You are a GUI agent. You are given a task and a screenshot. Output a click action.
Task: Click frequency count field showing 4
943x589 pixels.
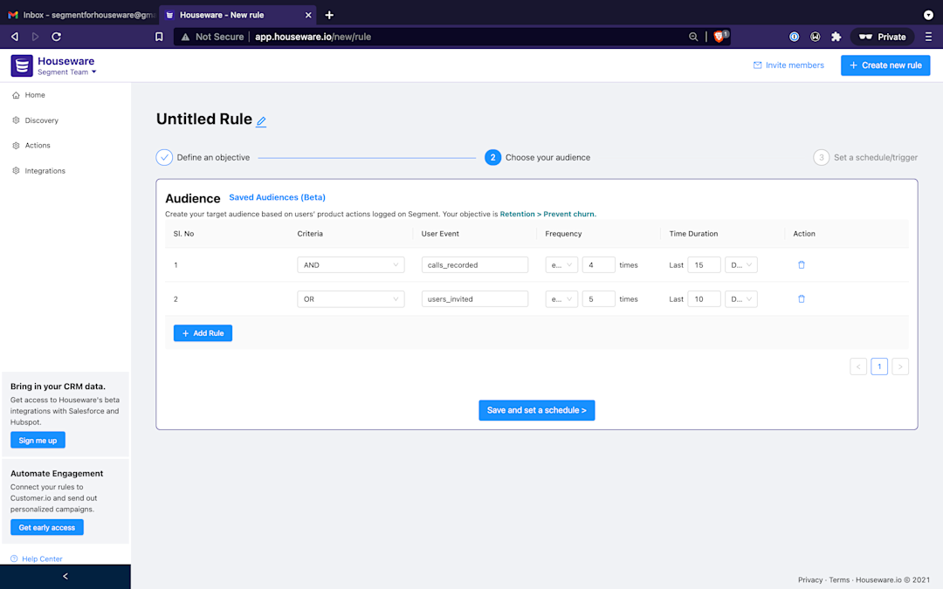point(598,264)
